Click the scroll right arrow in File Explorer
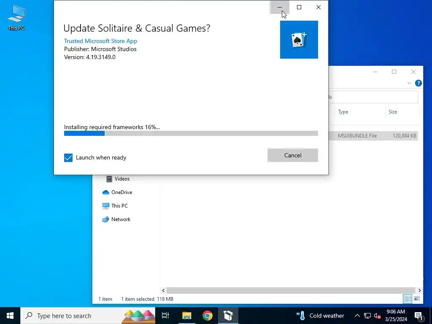Viewport: 432px width, 324px height. (x=419, y=290)
